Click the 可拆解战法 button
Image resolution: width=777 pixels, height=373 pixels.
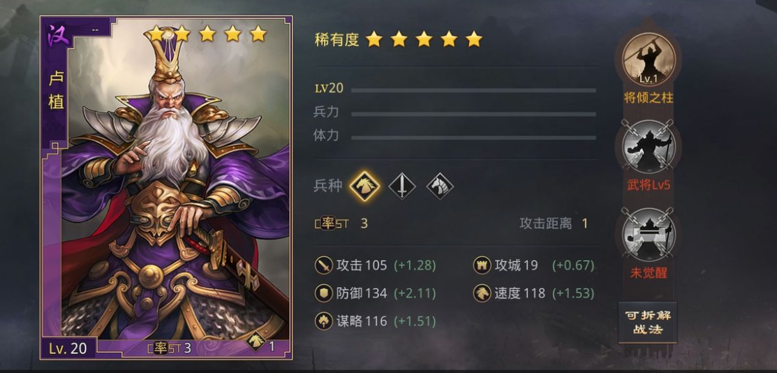tap(648, 323)
